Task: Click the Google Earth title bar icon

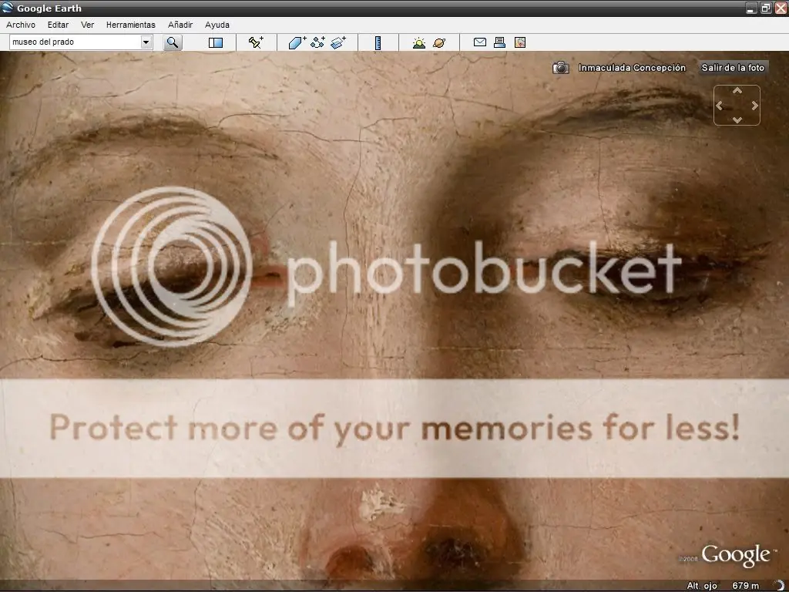Action: pos(8,8)
